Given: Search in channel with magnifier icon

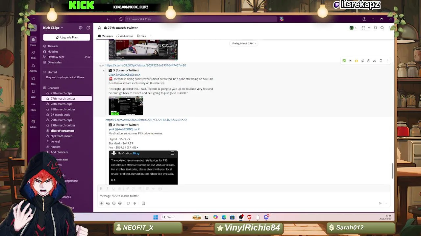Looking at the screenshot, I should tap(382, 28).
